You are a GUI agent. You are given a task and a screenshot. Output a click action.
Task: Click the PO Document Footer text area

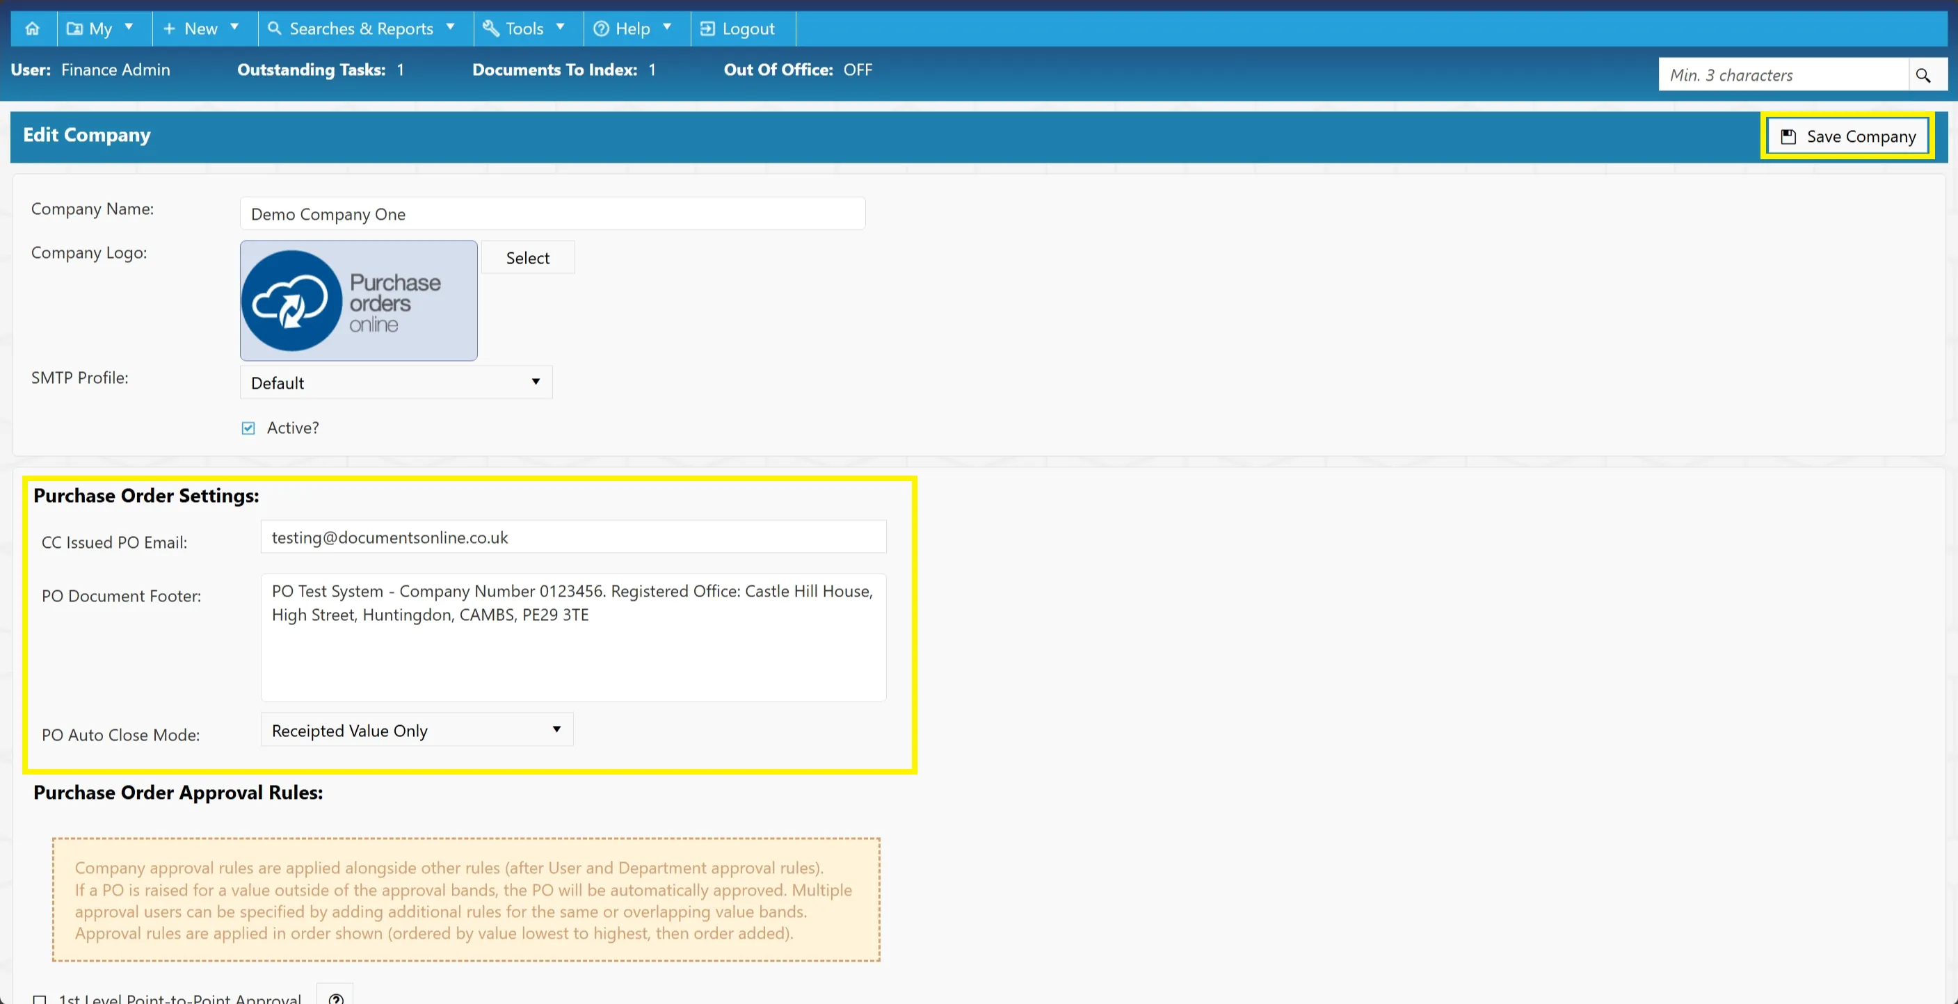click(573, 637)
